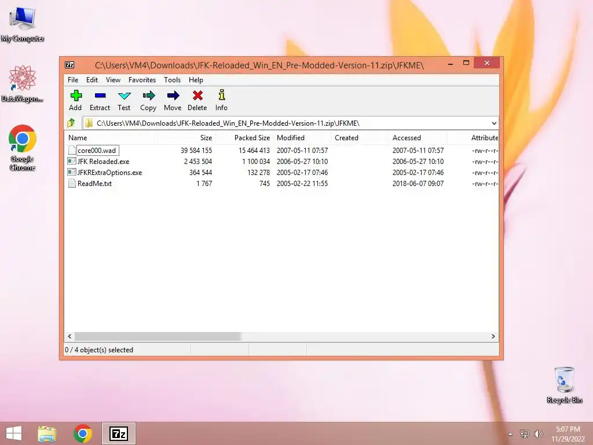Sort by Packed Size column header

pyautogui.click(x=244, y=138)
